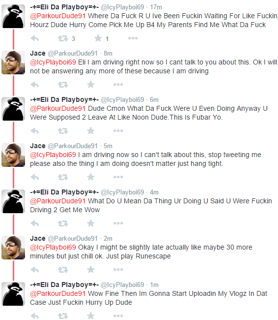Open more options on Jace's 8m tweet
Viewport: 278px width, 320px height.
click(x=118, y=85)
